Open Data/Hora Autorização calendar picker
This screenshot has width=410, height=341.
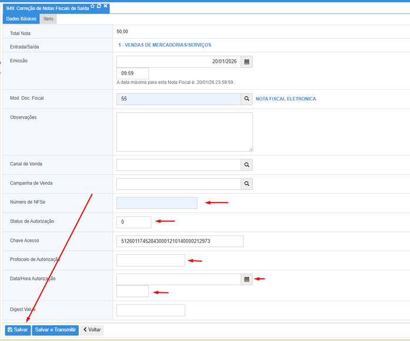[246, 279]
